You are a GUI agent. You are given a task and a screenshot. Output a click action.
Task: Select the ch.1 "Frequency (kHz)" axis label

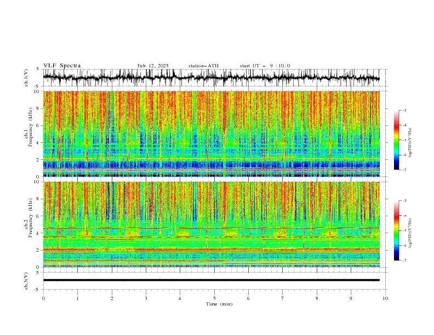pos(31,126)
